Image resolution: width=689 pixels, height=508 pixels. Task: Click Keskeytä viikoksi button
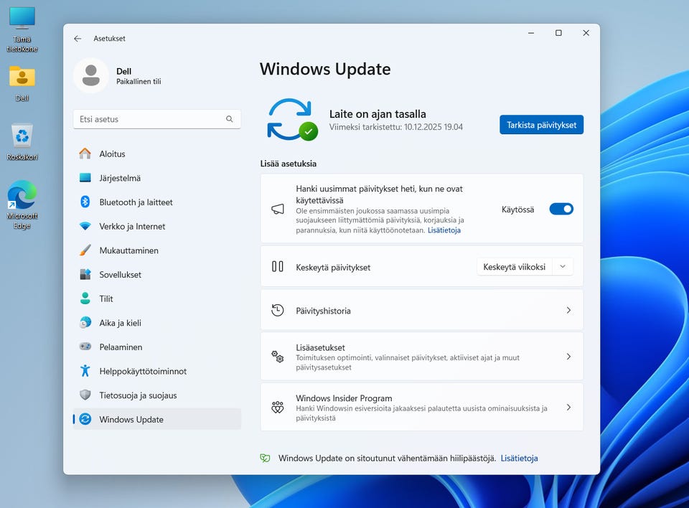[514, 267]
